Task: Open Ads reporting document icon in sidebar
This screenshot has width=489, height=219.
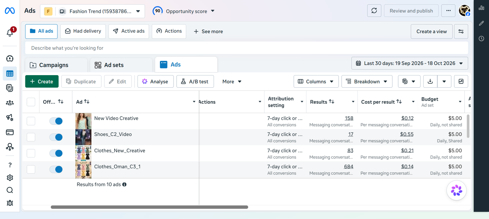Action: tap(10, 88)
